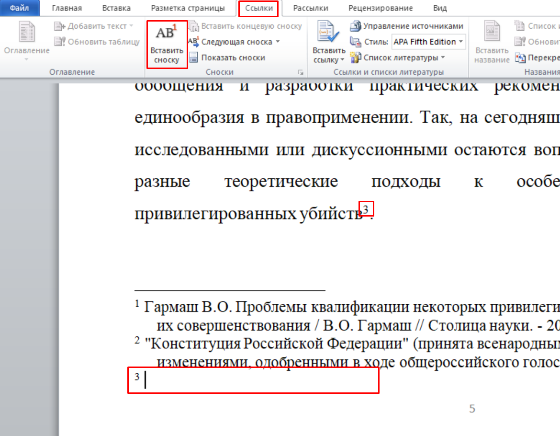Viewport: 560px width, 436px height.
Task: Open the Разметка страницы tab
Action: pos(188,8)
